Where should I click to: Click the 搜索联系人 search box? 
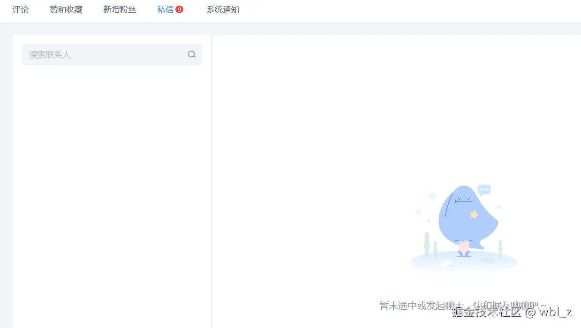coord(94,54)
